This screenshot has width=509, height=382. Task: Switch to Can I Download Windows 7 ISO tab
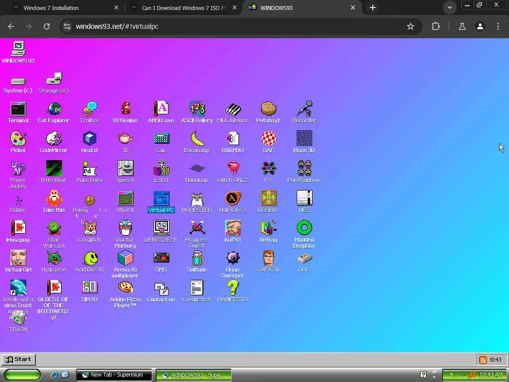tap(183, 8)
